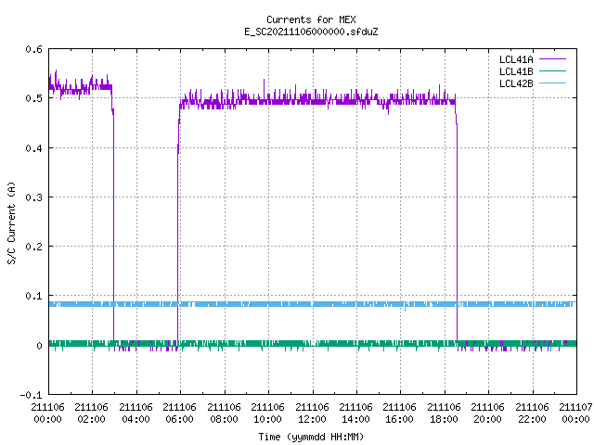Click the LCL41A legend label

point(516,59)
